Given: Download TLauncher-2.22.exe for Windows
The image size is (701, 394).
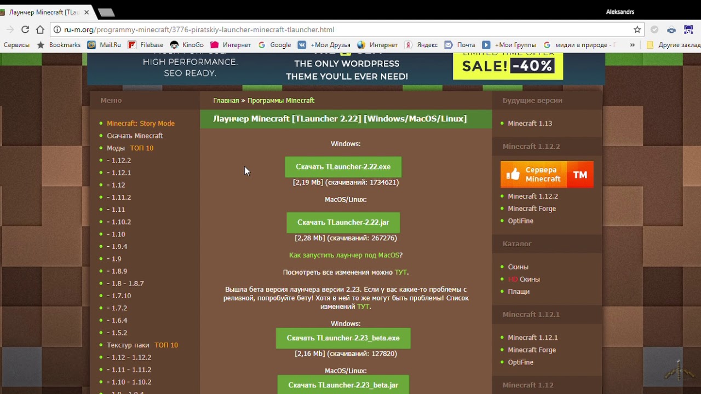Looking at the screenshot, I should [x=343, y=167].
